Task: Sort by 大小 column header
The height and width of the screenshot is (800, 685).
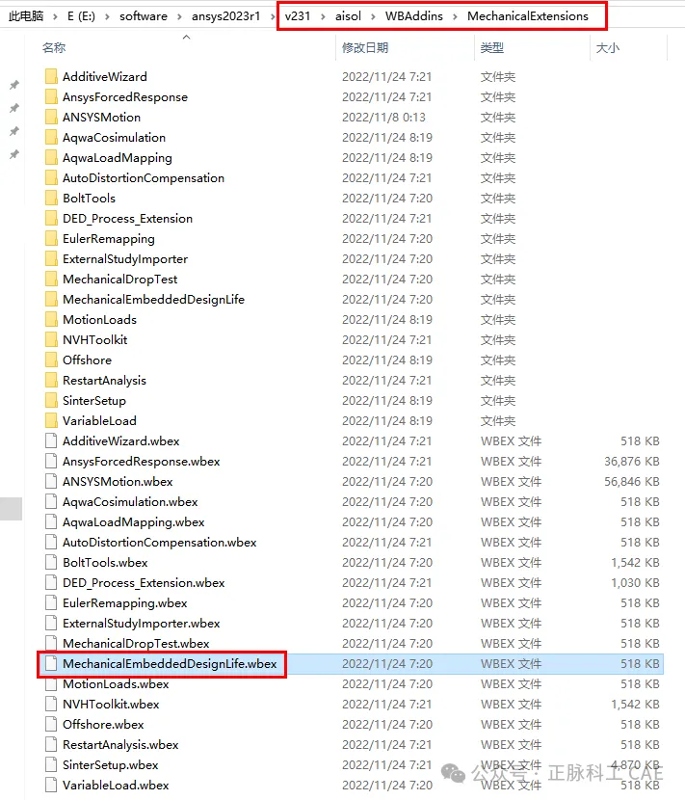Action: click(608, 48)
